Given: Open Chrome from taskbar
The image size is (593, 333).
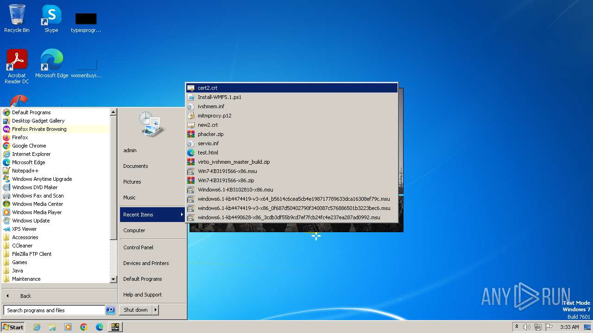Looking at the screenshot, I should (84, 327).
